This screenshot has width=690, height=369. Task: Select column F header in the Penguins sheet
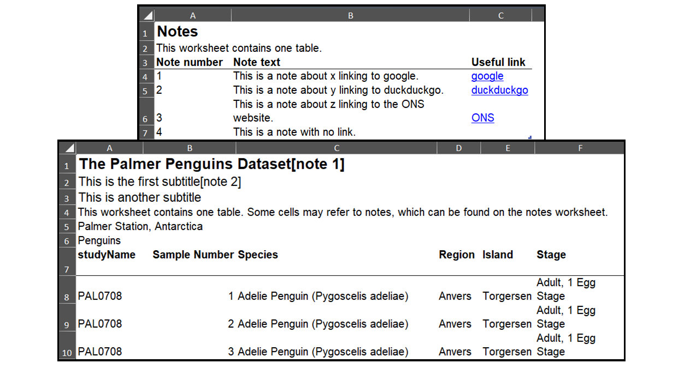point(580,148)
